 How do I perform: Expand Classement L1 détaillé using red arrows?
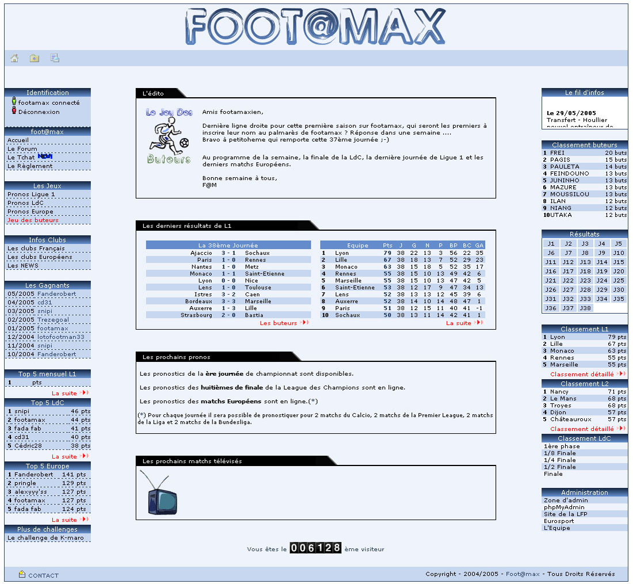click(621, 374)
